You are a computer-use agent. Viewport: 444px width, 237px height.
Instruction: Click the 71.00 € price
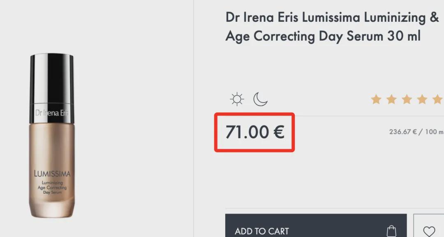(x=254, y=132)
